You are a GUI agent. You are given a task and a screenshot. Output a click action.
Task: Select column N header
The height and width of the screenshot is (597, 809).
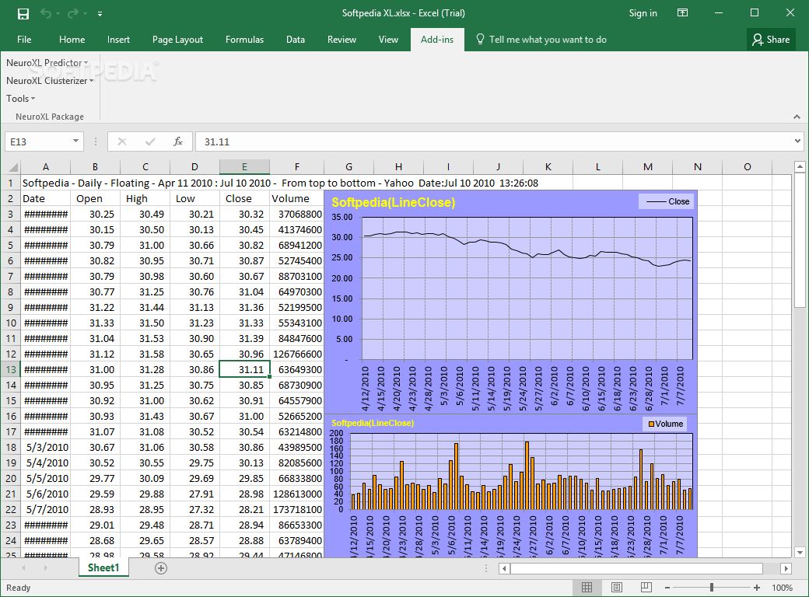pyautogui.click(x=698, y=166)
